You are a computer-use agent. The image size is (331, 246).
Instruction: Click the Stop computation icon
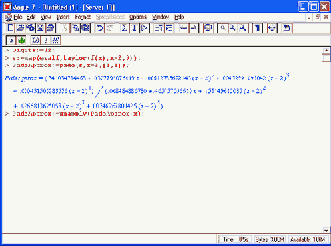click(208, 28)
